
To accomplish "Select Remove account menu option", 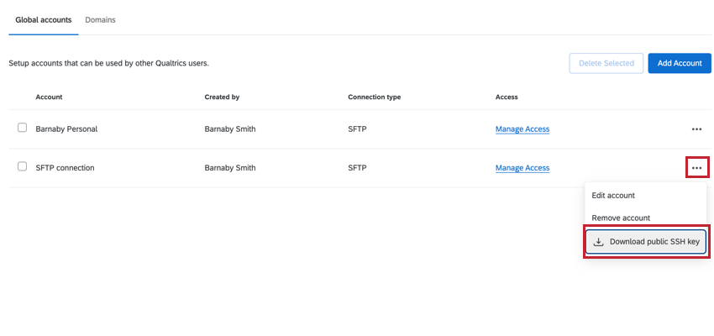I will (x=621, y=218).
